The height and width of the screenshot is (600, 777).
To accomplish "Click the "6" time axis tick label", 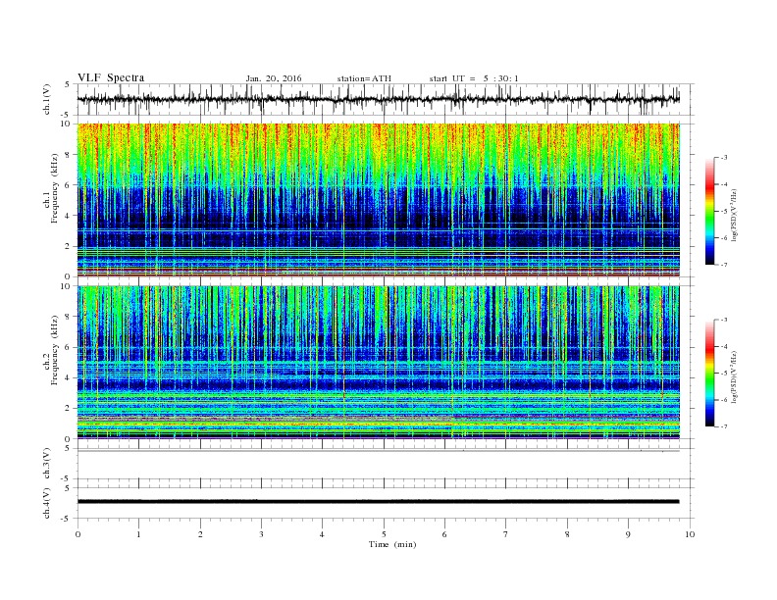I will click(x=444, y=534).
